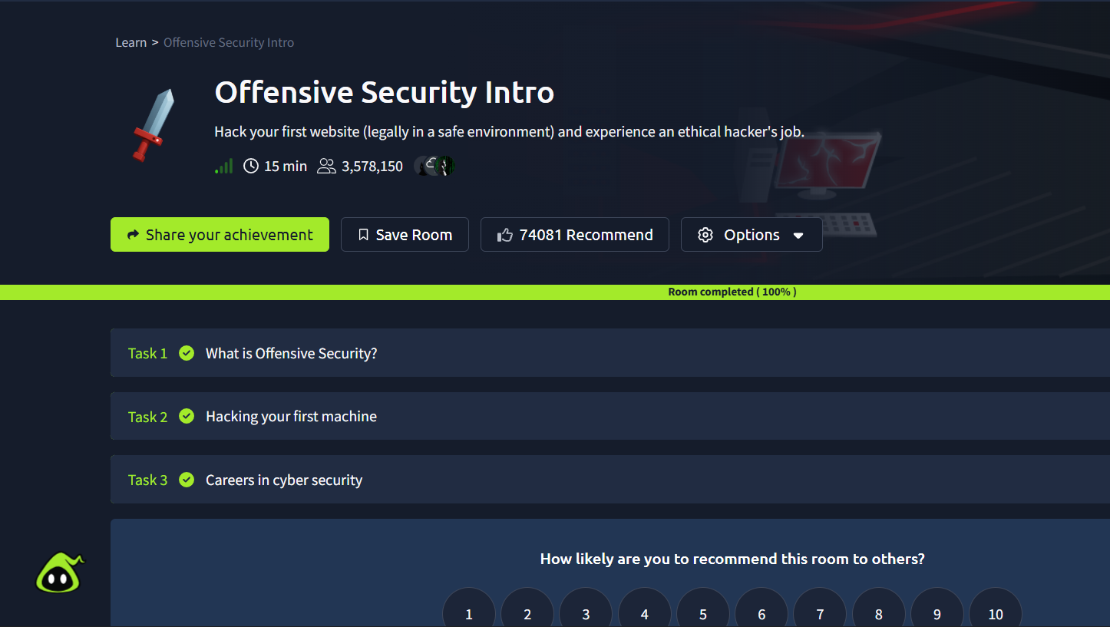Viewport: 1110px width, 627px height.
Task: Click Offensive Security Intro breadcrumb item
Action: tap(228, 42)
